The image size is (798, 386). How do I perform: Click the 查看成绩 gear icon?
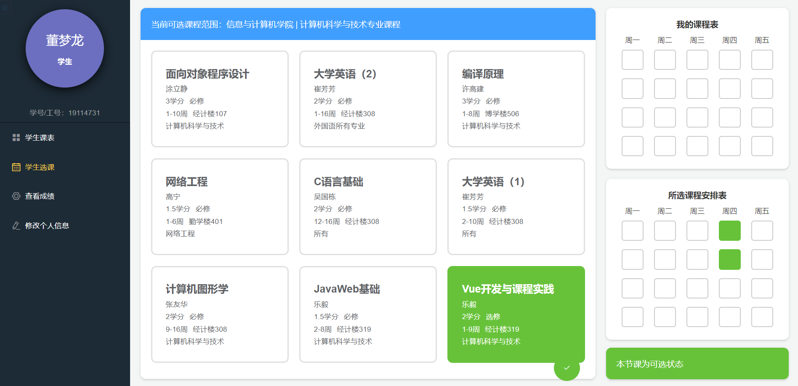pos(16,196)
